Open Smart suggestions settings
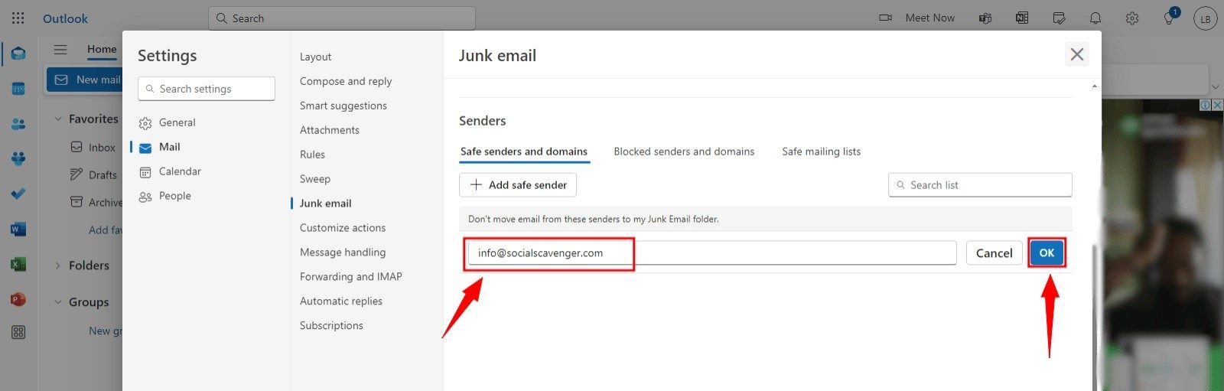1224x391 pixels. (343, 106)
